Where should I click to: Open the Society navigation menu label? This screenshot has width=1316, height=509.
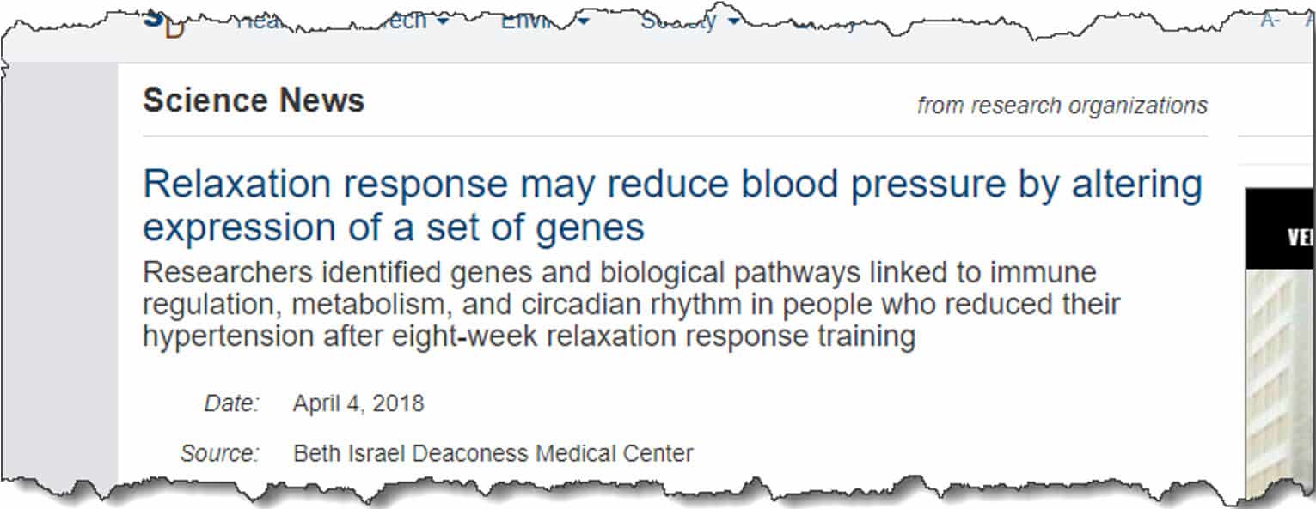(679, 21)
